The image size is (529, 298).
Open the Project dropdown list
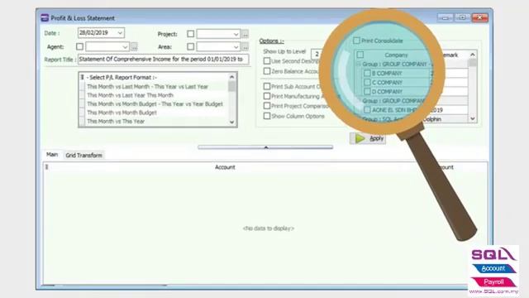point(236,34)
